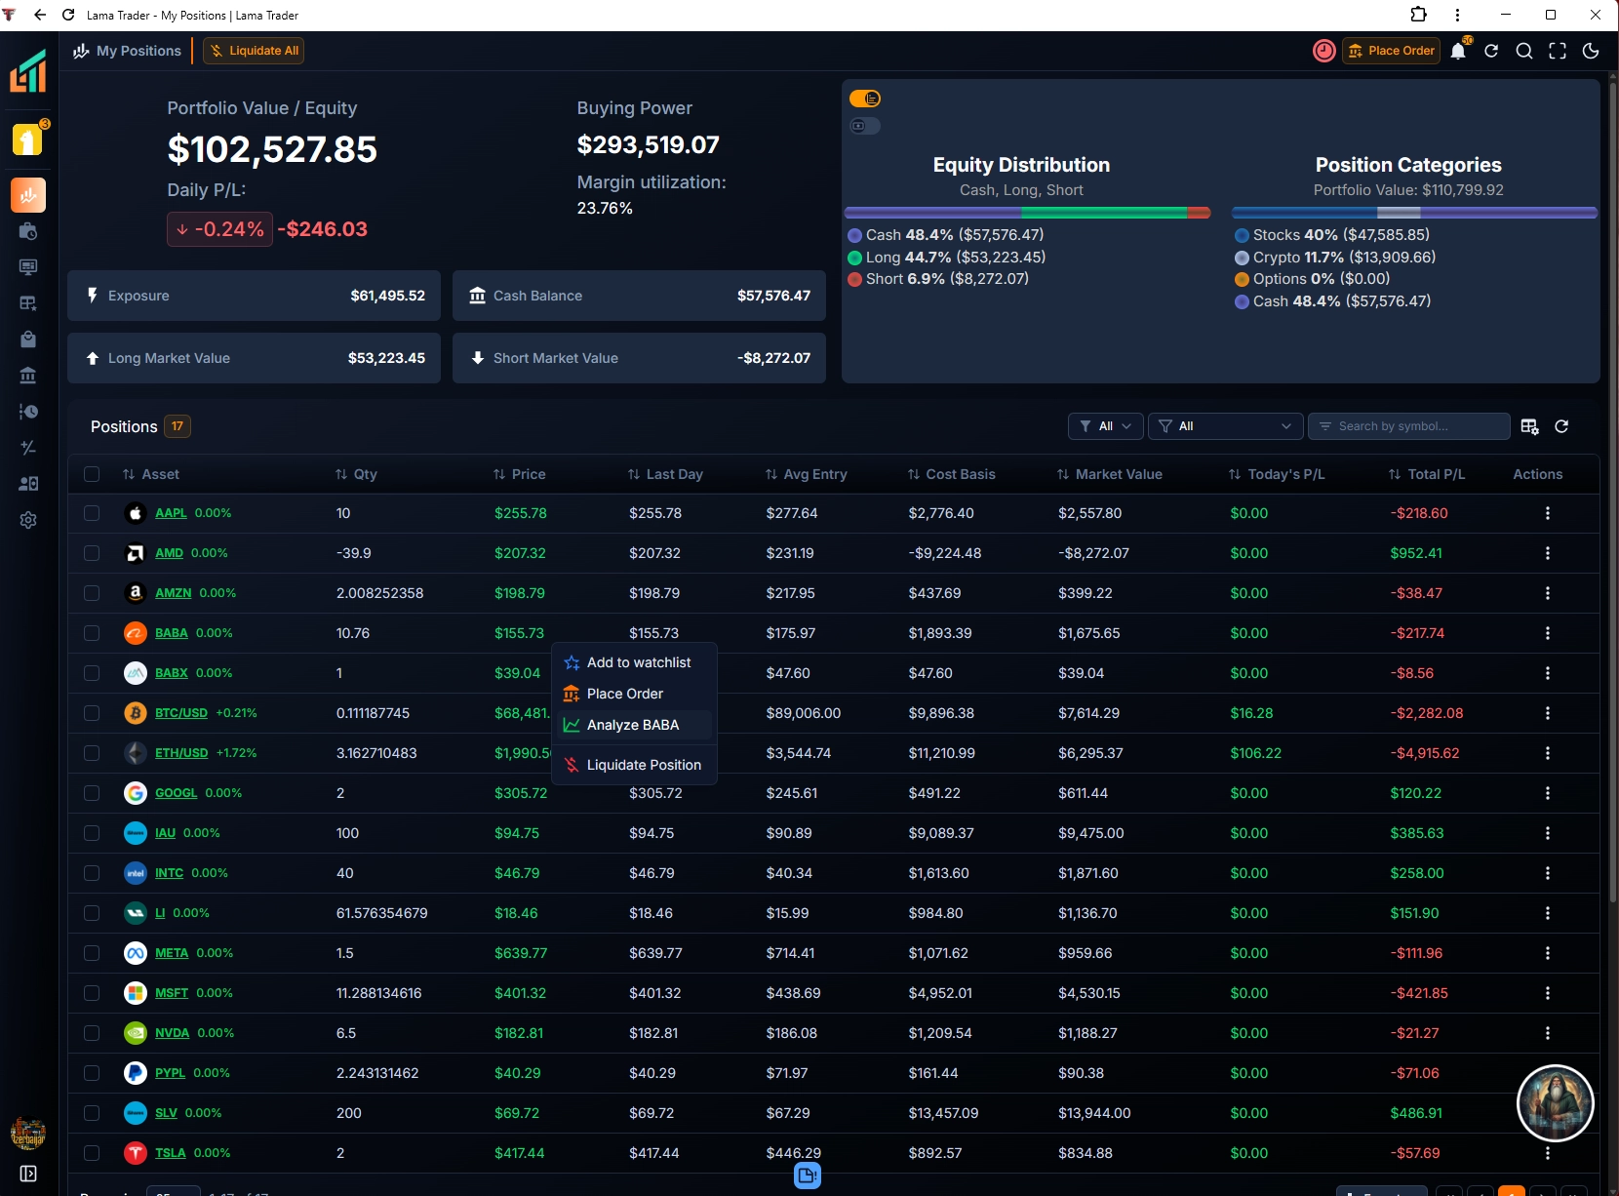Open actions menu for MSFT row
This screenshot has width=1619, height=1196.
click(1548, 993)
